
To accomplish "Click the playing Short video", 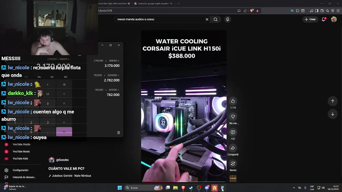I will coord(184,107).
